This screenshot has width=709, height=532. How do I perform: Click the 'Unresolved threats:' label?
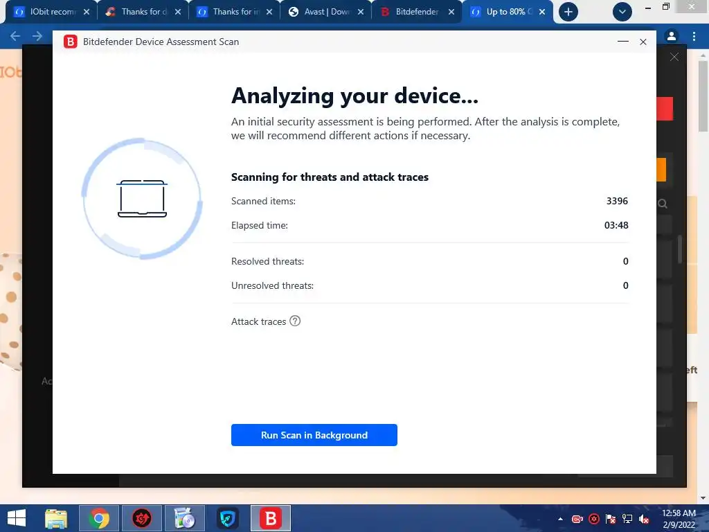pyautogui.click(x=272, y=286)
